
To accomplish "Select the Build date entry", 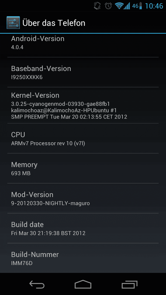I will 83,228.
